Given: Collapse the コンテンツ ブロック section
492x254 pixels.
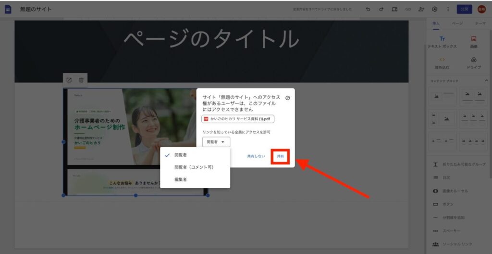Looking at the screenshot, I should pyautogui.click(x=486, y=80).
